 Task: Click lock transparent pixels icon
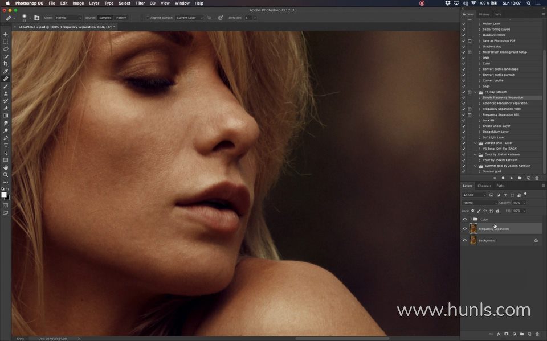(x=472, y=211)
